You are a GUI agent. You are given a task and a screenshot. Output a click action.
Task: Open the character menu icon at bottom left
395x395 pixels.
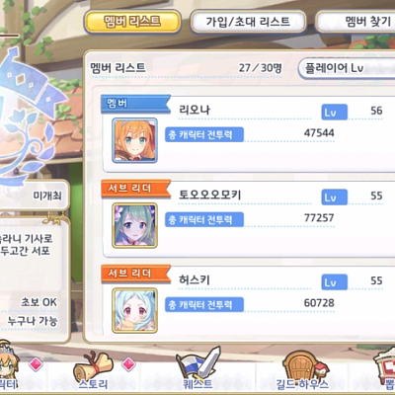click(x=9, y=367)
